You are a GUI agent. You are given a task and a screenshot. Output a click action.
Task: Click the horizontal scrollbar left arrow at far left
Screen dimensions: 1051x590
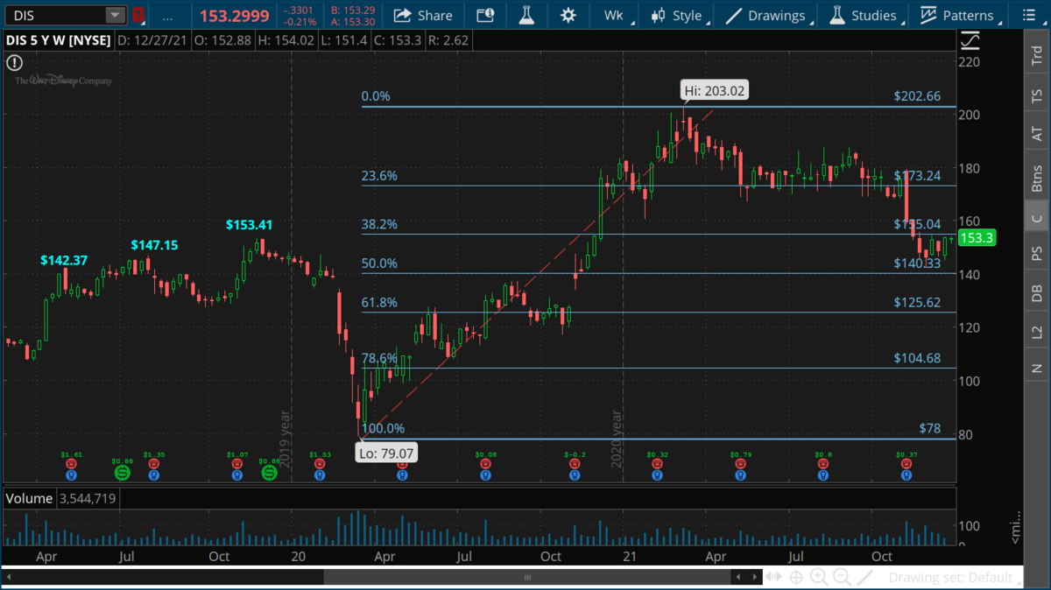pos(9,578)
